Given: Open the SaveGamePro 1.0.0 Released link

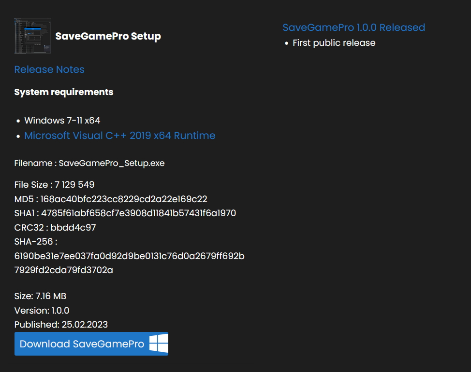Looking at the screenshot, I should 353,28.
